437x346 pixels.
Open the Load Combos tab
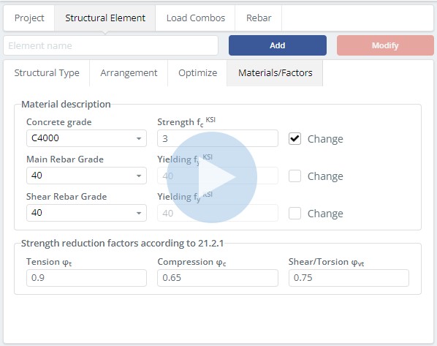tap(196, 18)
